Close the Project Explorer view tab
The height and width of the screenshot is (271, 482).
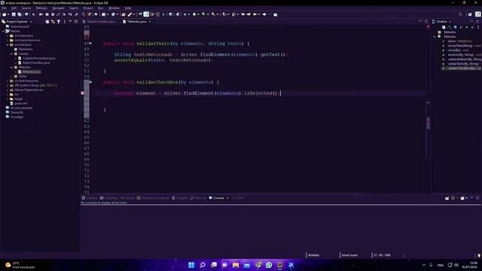[31, 22]
